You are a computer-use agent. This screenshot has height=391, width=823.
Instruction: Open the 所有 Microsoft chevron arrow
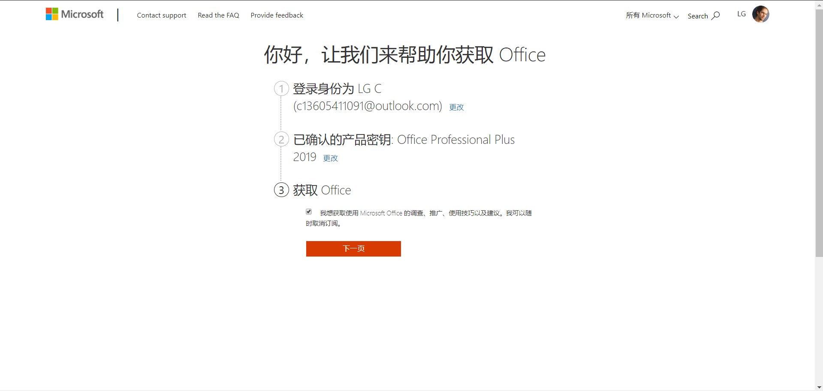(x=677, y=17)
